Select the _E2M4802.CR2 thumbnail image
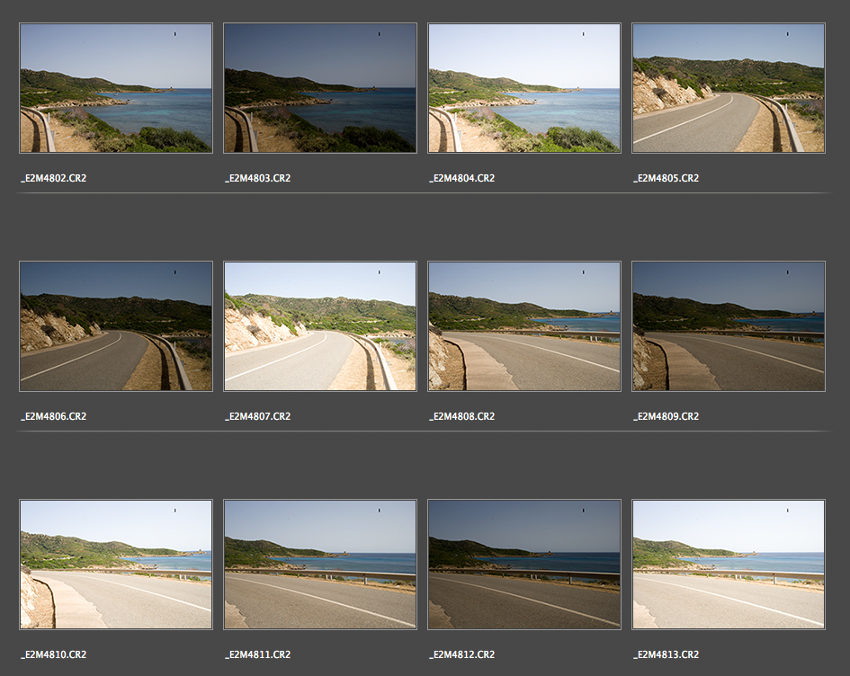The height and width of the screenshot is (676, 850). [116, 87]
